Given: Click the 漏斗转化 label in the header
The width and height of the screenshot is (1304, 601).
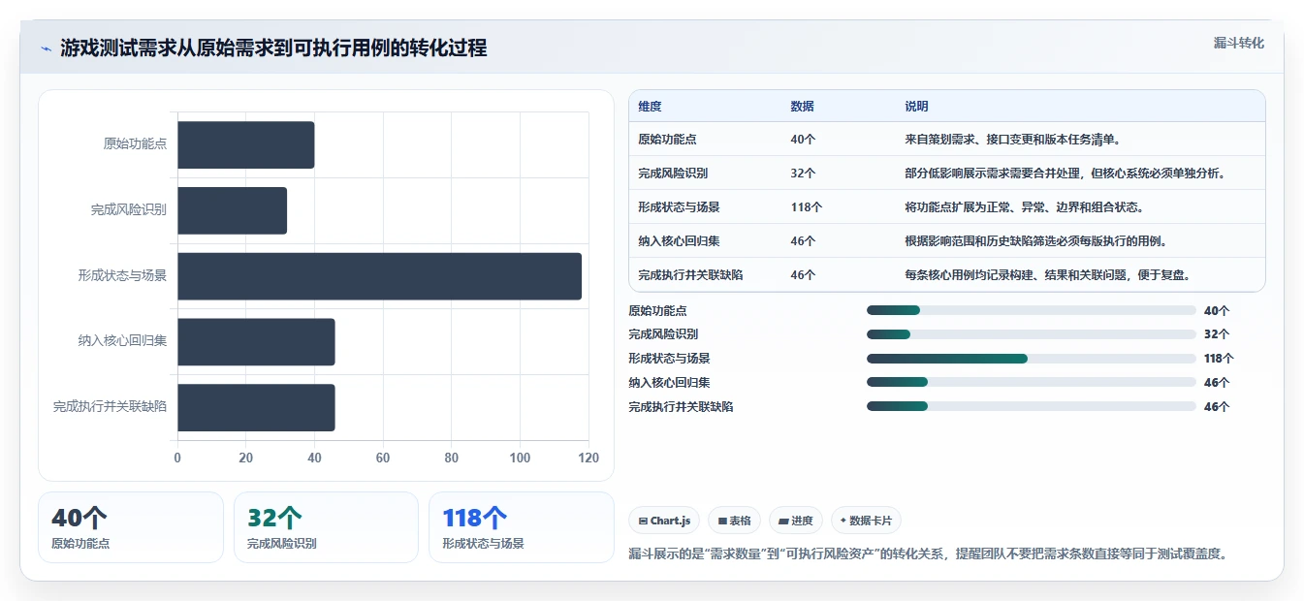Looking at the screenshot, I should click(x=1238, y=44).
